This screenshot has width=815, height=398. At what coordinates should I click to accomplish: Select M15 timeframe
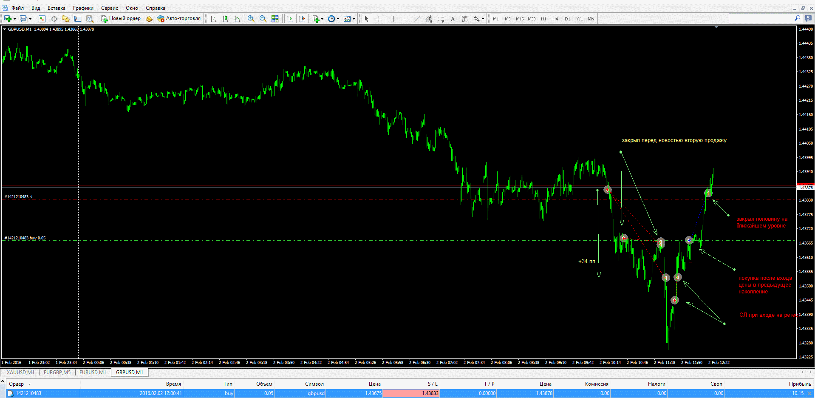click(520, 19)
